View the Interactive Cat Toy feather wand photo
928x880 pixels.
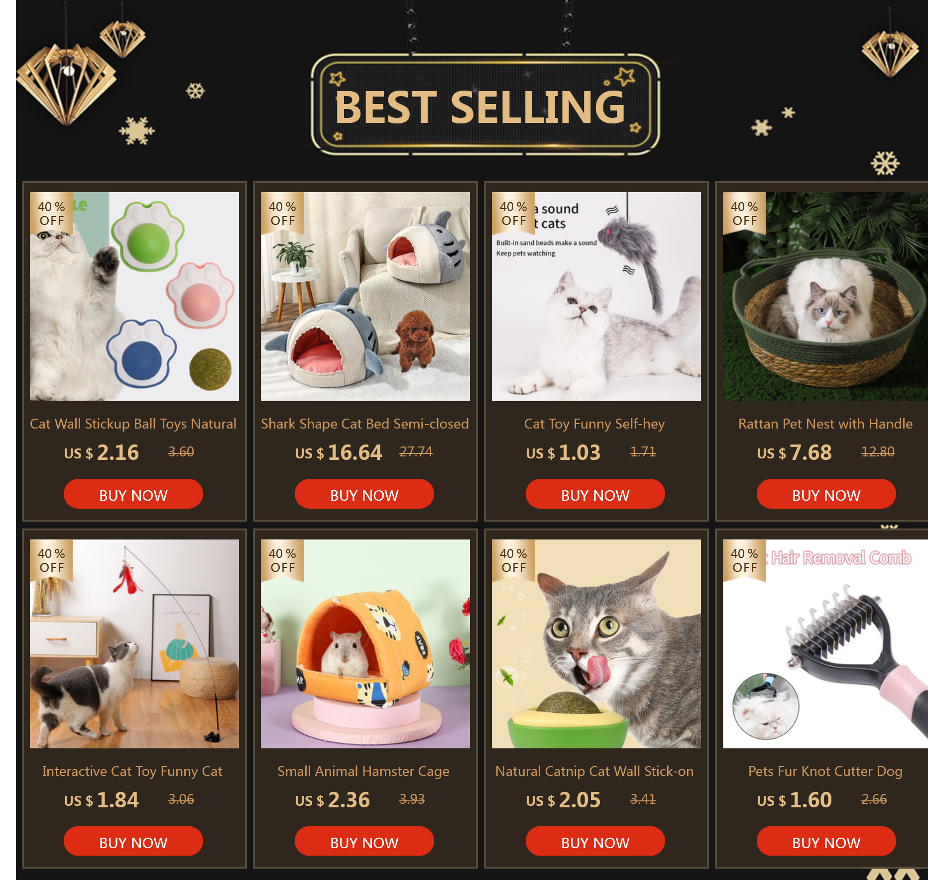pos(134,644)
